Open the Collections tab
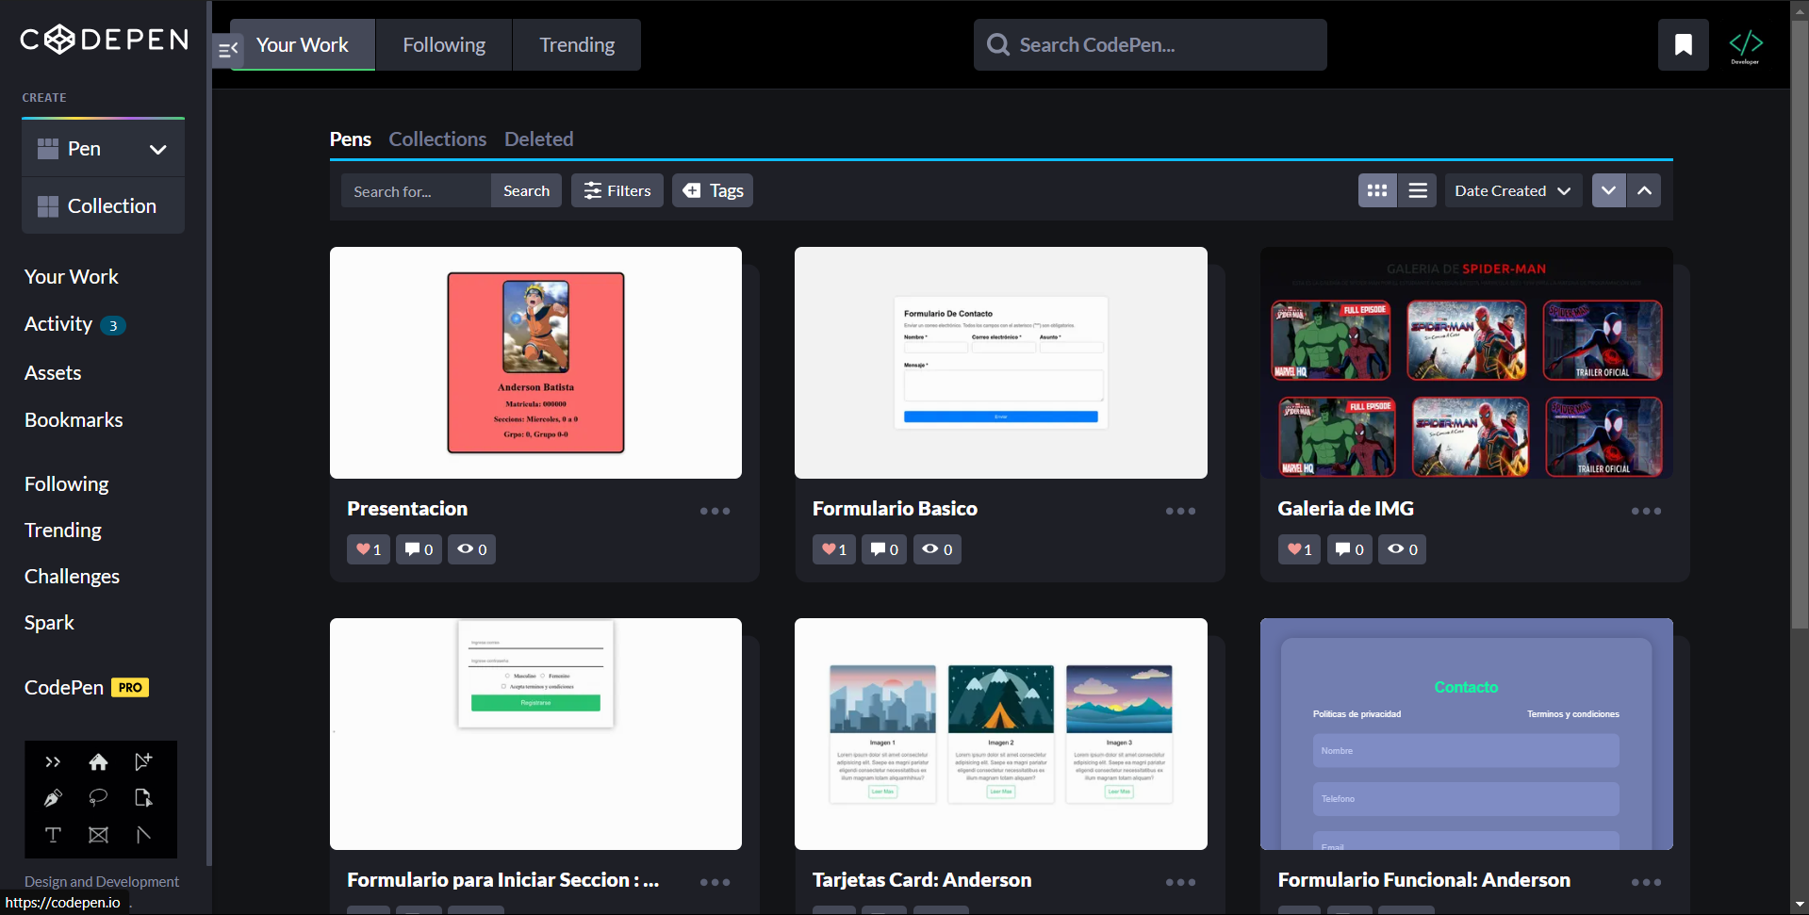This screenshot has width=1809, height=915. tap(437, 139)
